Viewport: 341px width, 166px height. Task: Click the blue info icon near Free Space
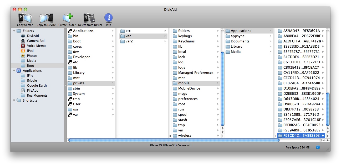[318, 147]
